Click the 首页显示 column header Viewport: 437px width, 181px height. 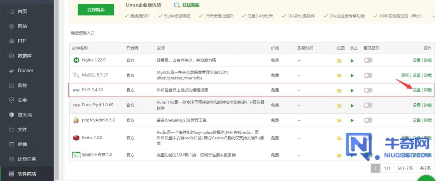coord(371,48)
